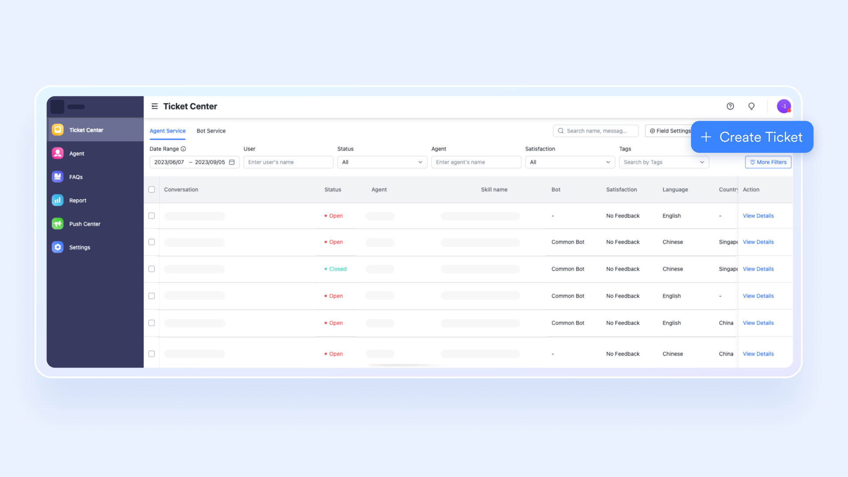Open FAQs from sidebar

coord(95,177)
